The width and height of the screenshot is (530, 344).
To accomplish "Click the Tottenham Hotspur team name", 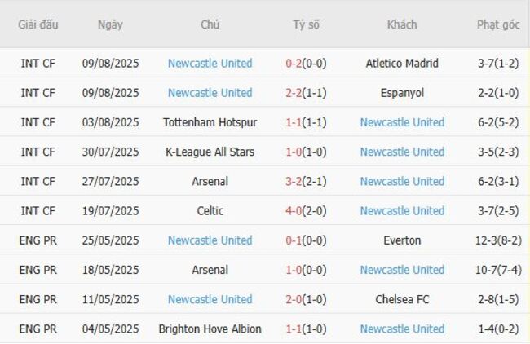I will pos(210,122).
